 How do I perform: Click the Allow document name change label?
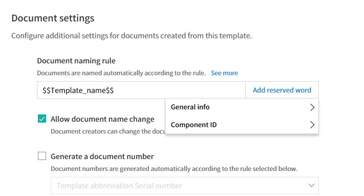[102, 119]
